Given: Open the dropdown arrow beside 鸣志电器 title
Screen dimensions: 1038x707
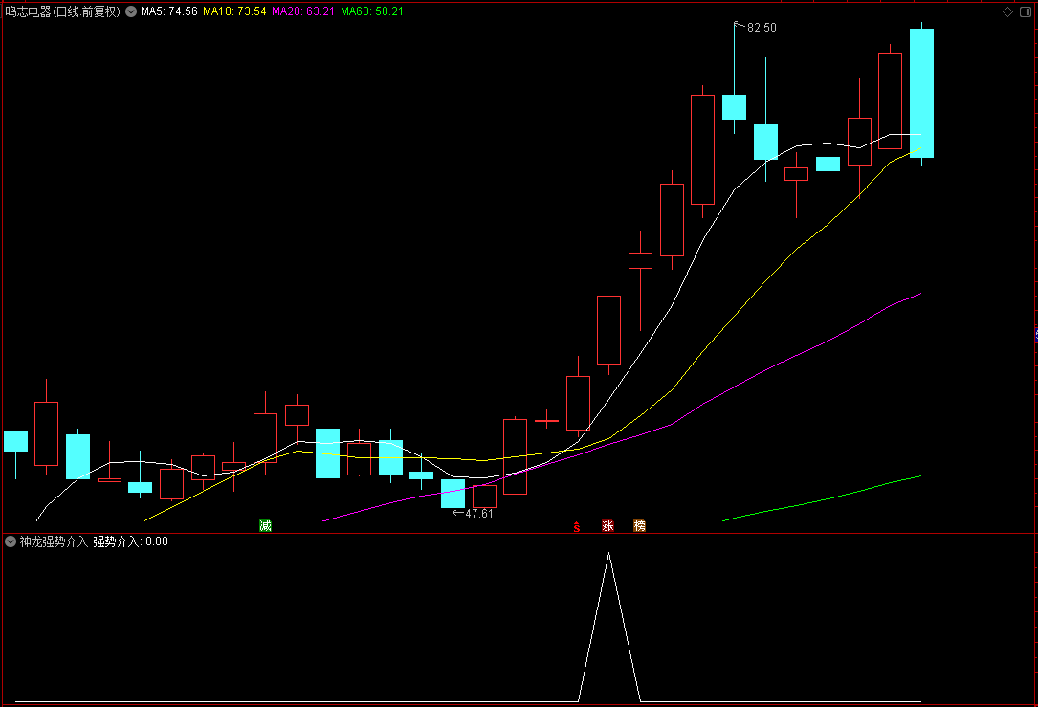Looking at the screenshot, I should pos(131,11).
